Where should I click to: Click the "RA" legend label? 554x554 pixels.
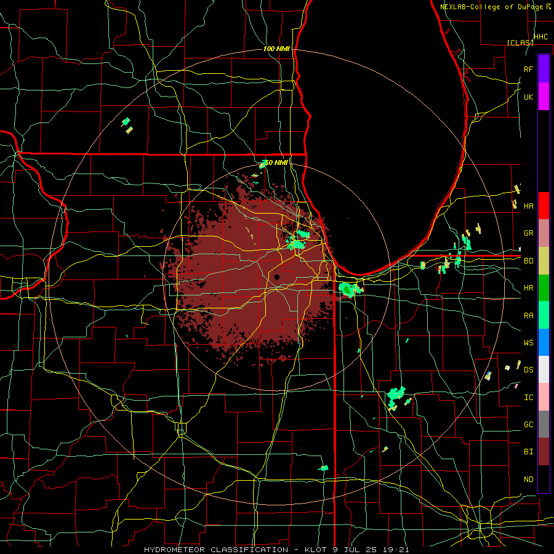529,315
